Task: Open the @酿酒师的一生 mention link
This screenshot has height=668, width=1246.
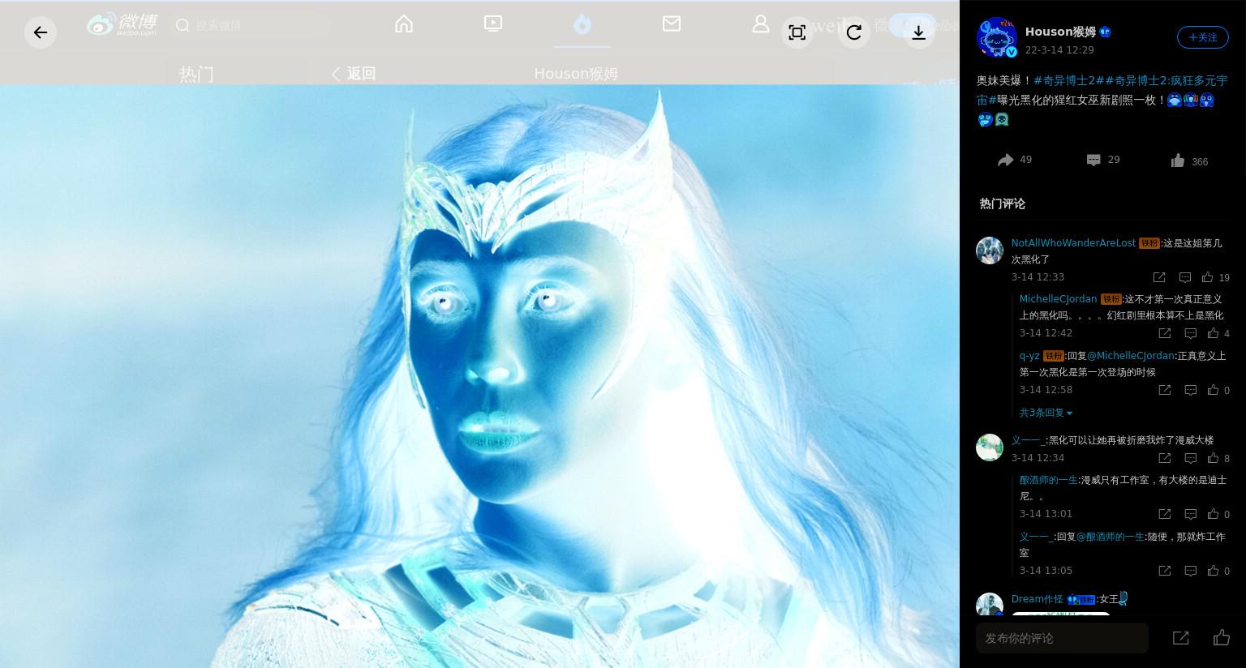Action: tap(1111, 537)
